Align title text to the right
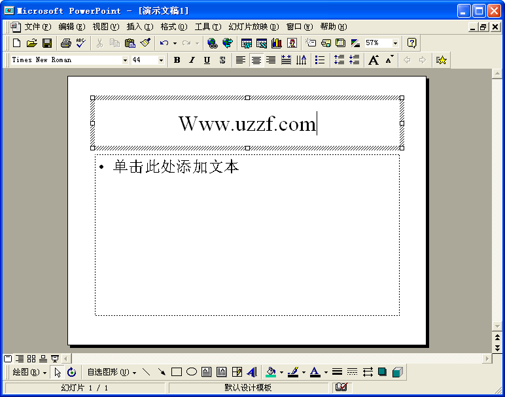This screenshot has width=505, height=397. pyautogui.click(x=271, y=60)
